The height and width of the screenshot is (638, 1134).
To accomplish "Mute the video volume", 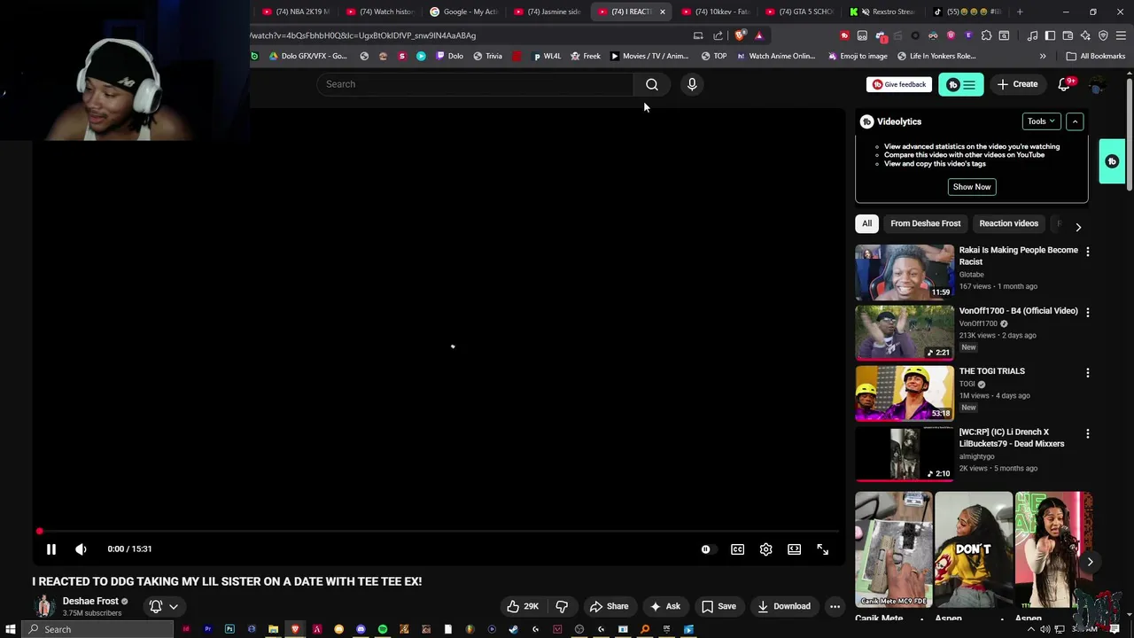I will pyautogui.click(x=81, y=549).
